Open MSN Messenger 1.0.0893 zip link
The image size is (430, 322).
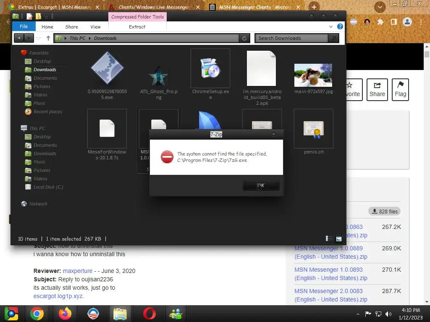(x=331, y=274)
